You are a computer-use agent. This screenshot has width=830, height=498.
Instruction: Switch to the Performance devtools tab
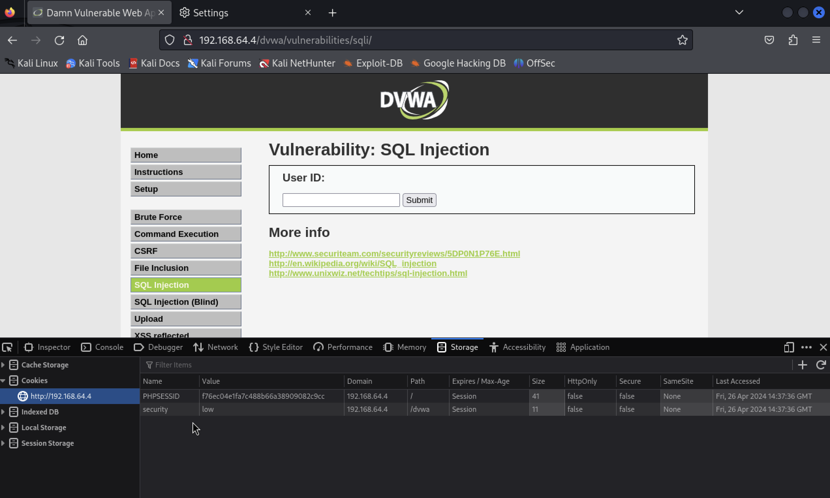[x=343, y=347]
